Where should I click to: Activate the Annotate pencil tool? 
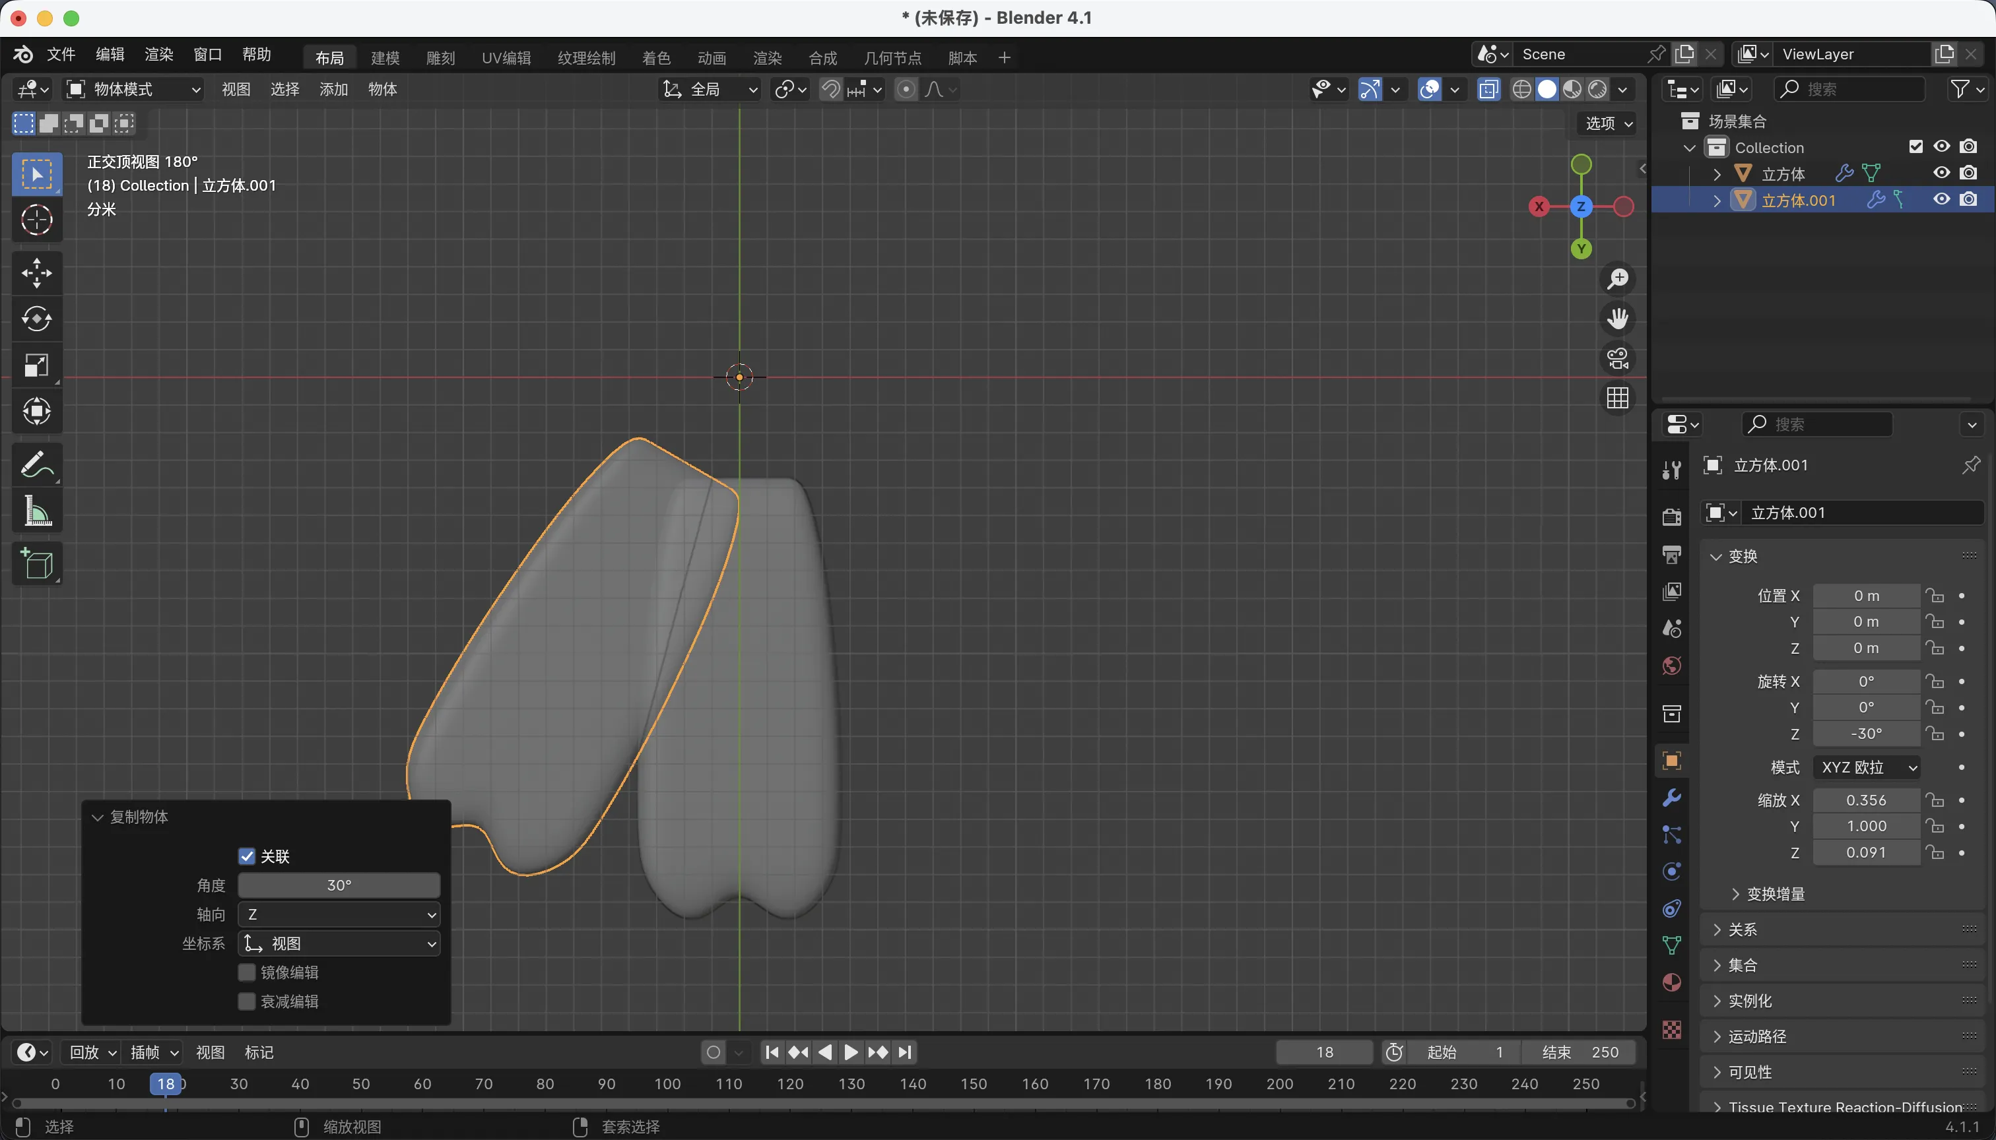tap(36, 464)
